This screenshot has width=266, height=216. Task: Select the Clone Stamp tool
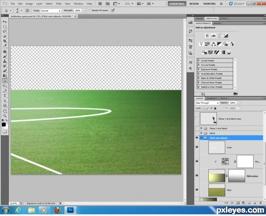point(5,61)
